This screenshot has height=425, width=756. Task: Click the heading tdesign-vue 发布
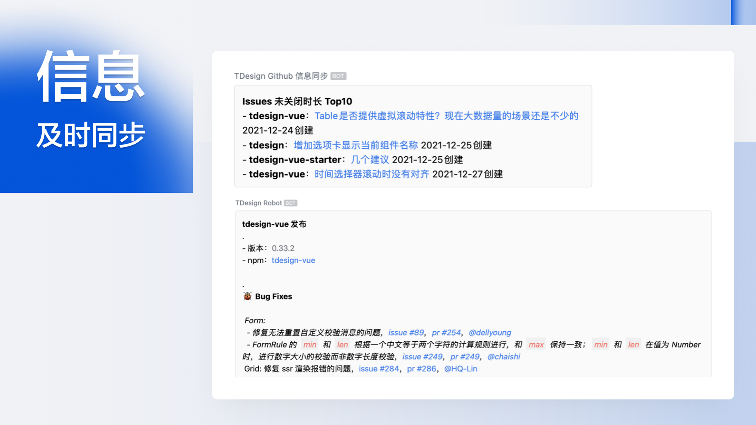tap(274, 224)
